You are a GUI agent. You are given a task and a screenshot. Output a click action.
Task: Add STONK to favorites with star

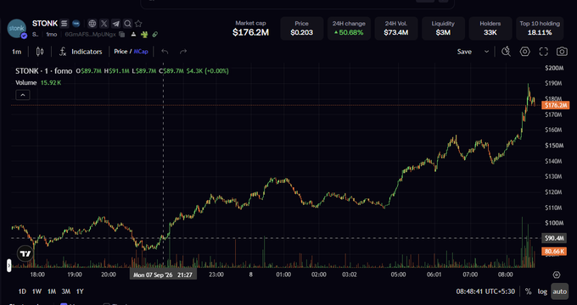[138, 24]
